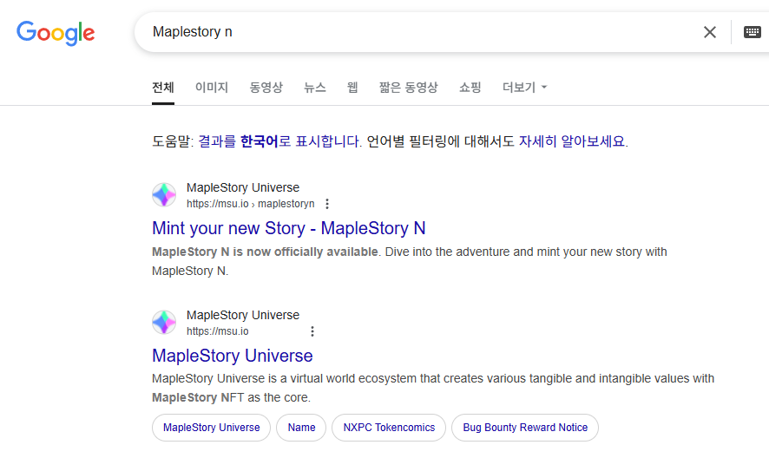Viewport: 769px width, 458px height.
Task: Click snippet 'MapleStory N is now officially available'
Action: (x=265, y=252)
